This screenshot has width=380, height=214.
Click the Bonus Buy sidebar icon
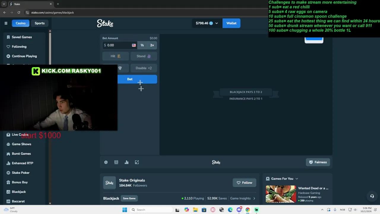[8, 182]
